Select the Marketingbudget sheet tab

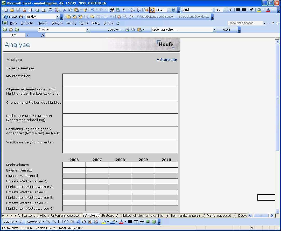point(219,215)
